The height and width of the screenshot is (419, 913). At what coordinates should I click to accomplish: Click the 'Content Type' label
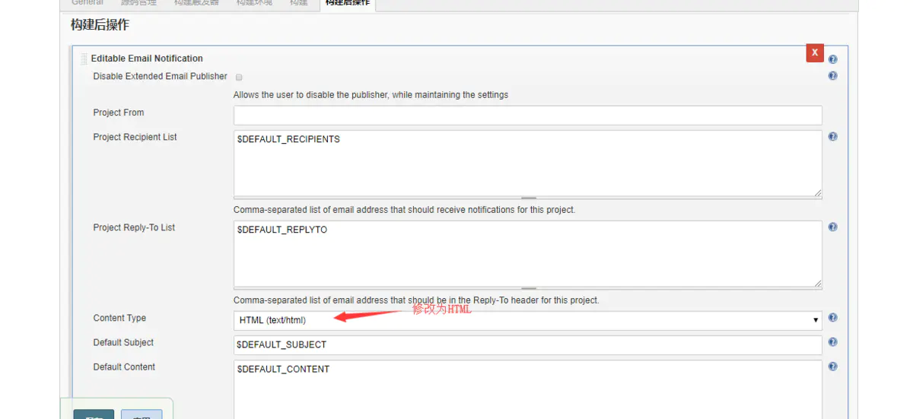click(x=119, y=318)
